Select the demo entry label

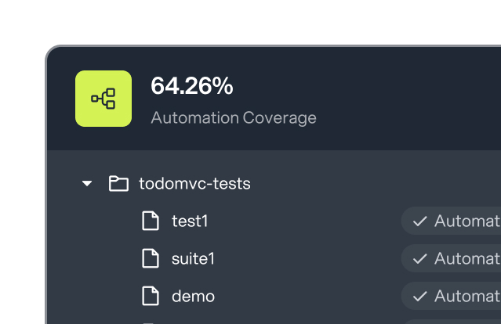tap(194, 297)
